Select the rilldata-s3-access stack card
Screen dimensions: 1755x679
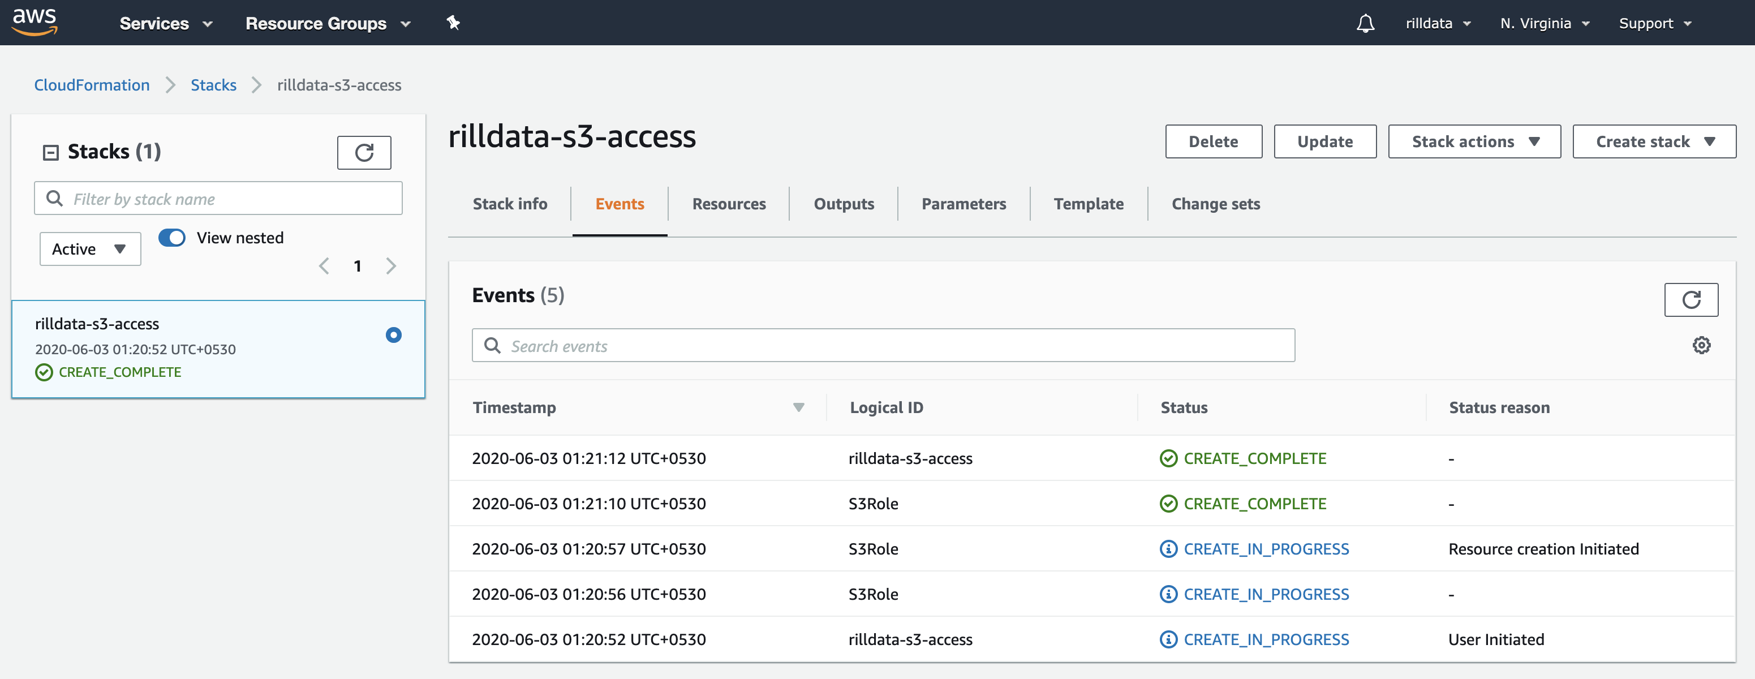[218, 349]
